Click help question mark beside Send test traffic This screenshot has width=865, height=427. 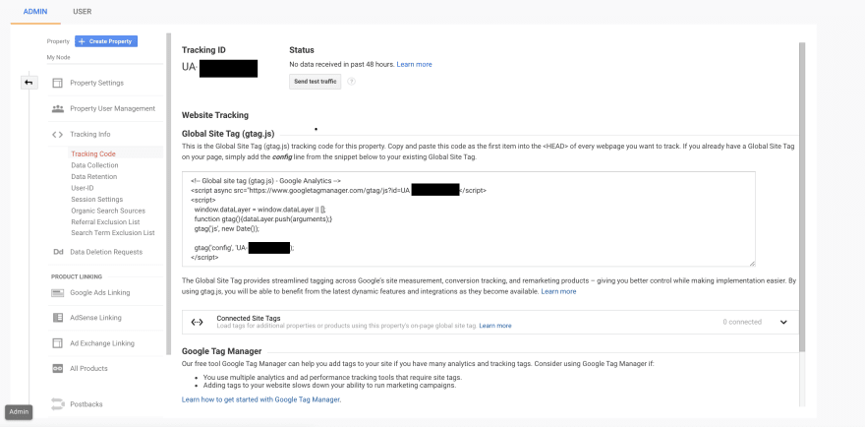tap(351, 82)
